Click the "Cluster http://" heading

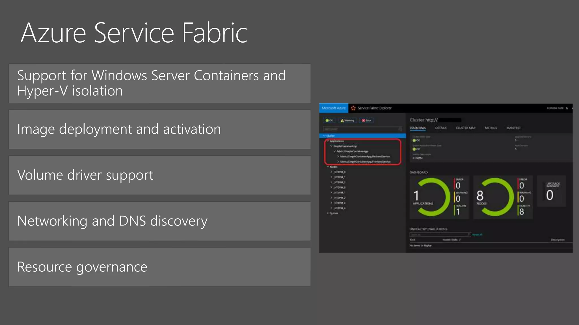coord(424,120)
